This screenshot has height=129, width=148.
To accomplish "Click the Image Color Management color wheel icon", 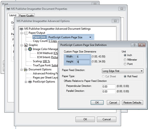I will click(30, 49).
